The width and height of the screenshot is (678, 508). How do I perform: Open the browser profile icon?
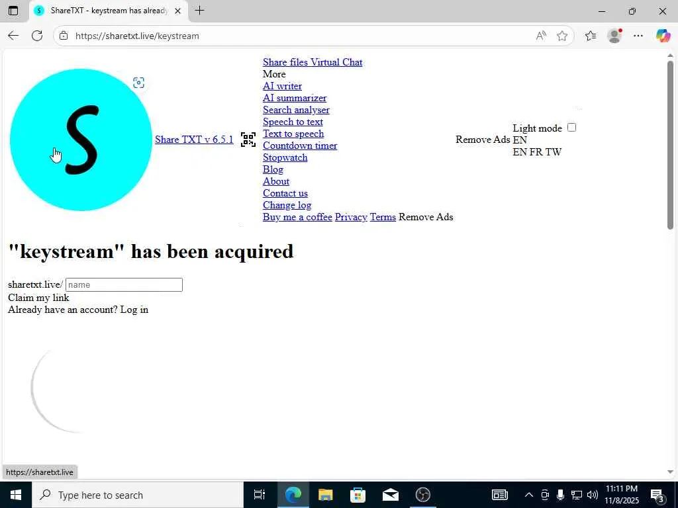tap(614, 36)
